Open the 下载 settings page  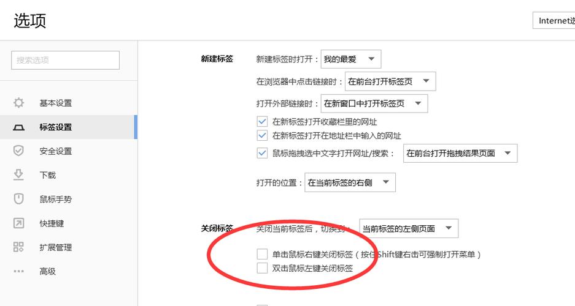(x=69, y=175)
